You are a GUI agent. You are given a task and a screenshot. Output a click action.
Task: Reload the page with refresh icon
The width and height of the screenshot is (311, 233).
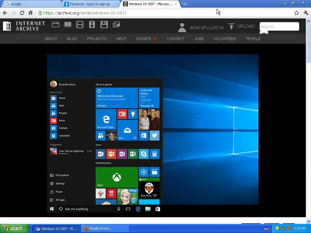click(x=22, y=13)
